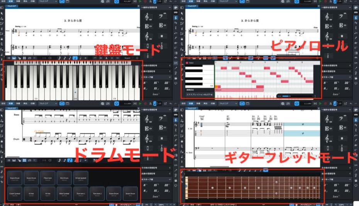This screenshot has height=206, width=359.
Task: Collapse 一般的な音部記号 section in keyboard-mode window
Action: (156, 8)
